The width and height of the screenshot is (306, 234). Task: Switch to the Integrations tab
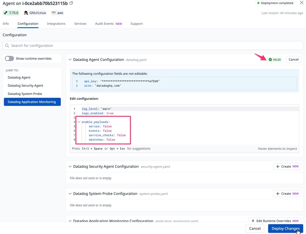56,23
